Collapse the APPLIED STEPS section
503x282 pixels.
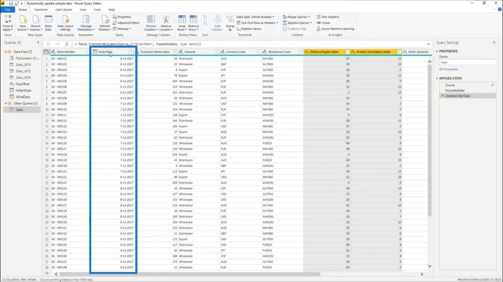coord(437,78)
